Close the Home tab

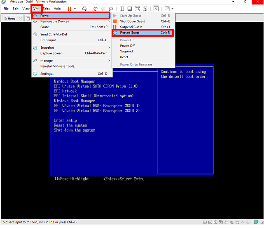click(x=20, y=19)
